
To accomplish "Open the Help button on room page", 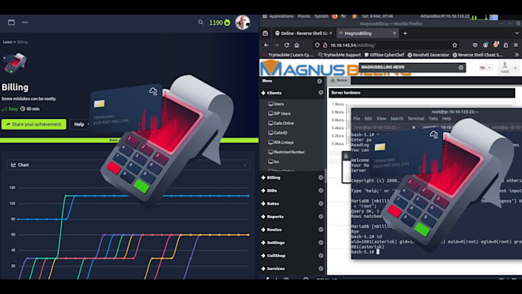I will [80, 124].
